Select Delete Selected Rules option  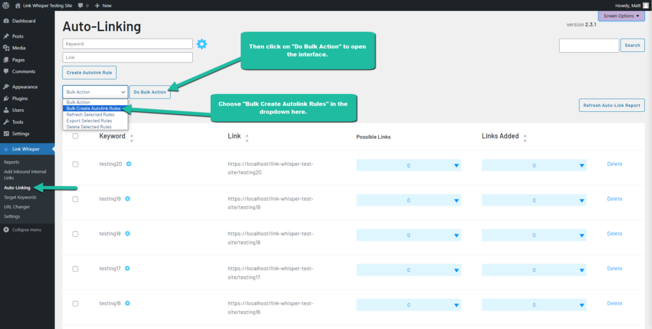tap(96, 127)
